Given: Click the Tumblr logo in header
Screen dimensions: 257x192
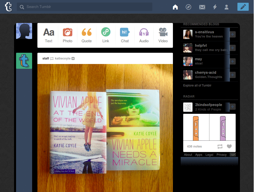Looking at the screenshot, I should click(x=8, y=7).
